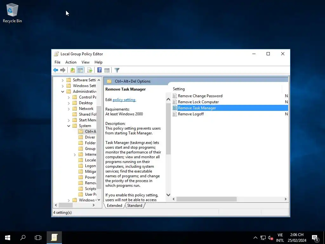Expand the Desktop tree node
Screen dimensions: 325x244
coord(69,103)
